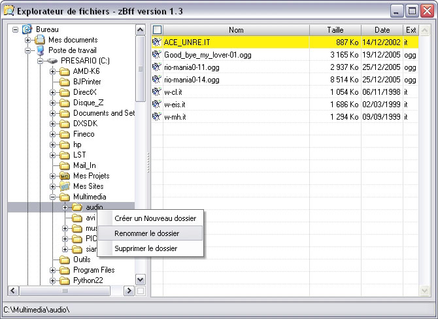Click the BJPrinter folder icon
This screenshot has width=438, height=319.
click(x=65, y=82)
